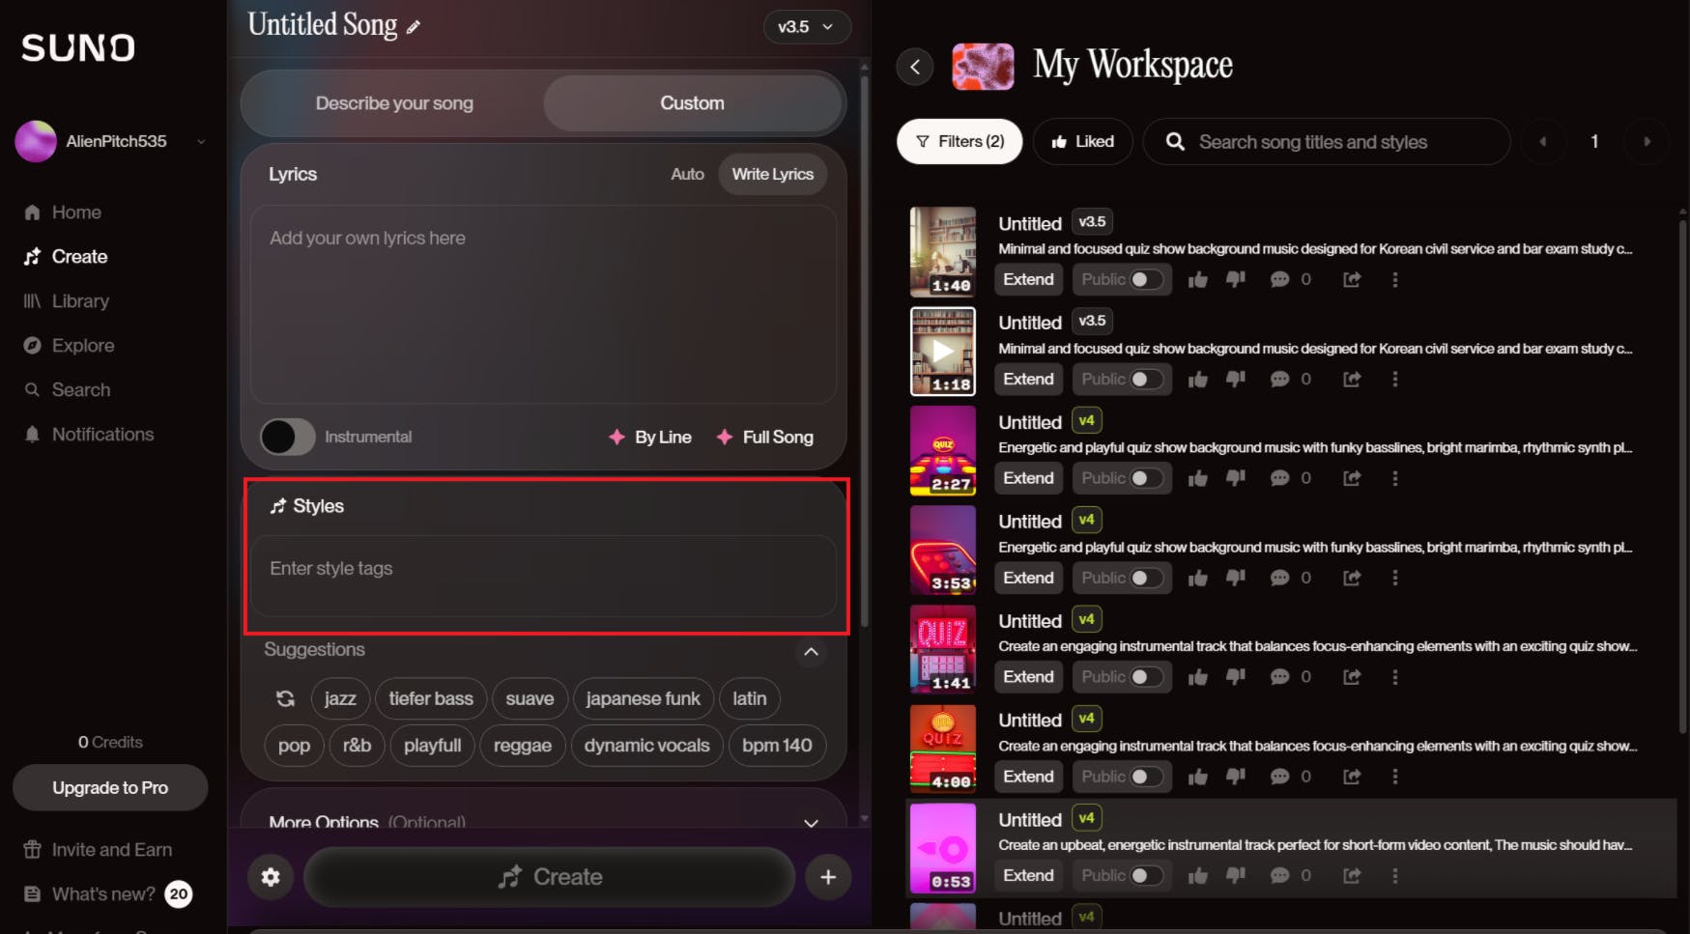Open more options for the 1:41 song

point(1394,677)
